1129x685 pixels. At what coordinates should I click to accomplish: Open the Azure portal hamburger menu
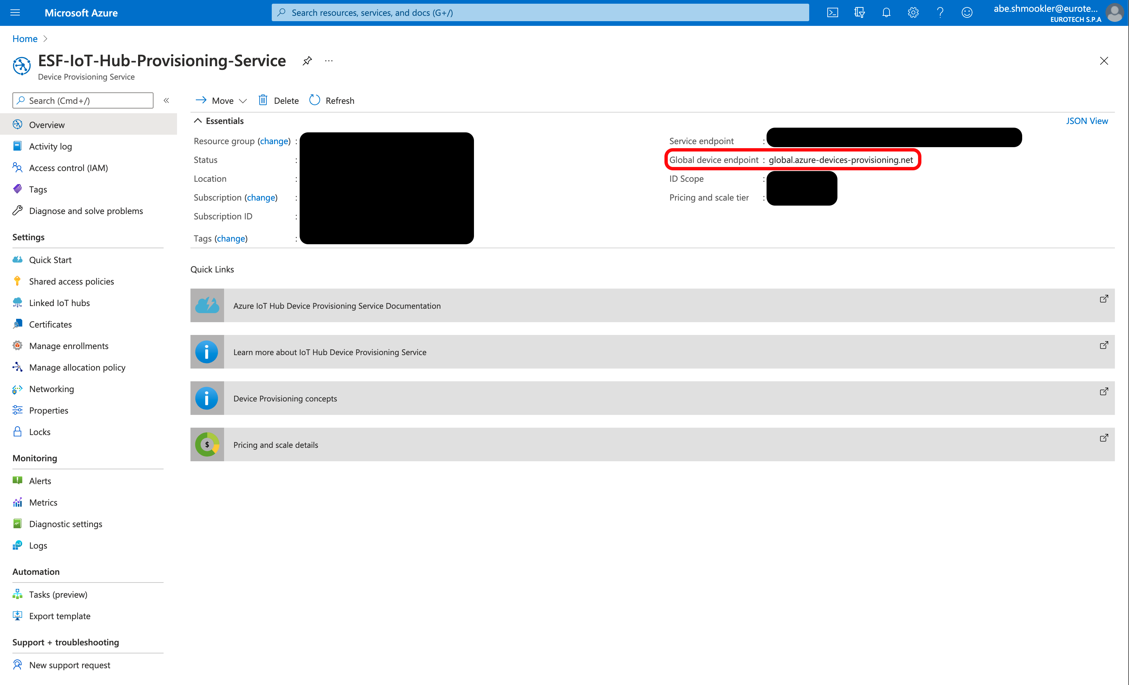click(15, 12)
